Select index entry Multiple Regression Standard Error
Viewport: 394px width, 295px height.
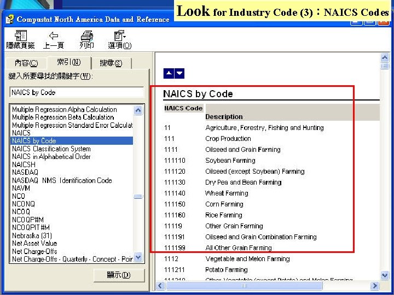pyautogui.click(x=72, y=125)
